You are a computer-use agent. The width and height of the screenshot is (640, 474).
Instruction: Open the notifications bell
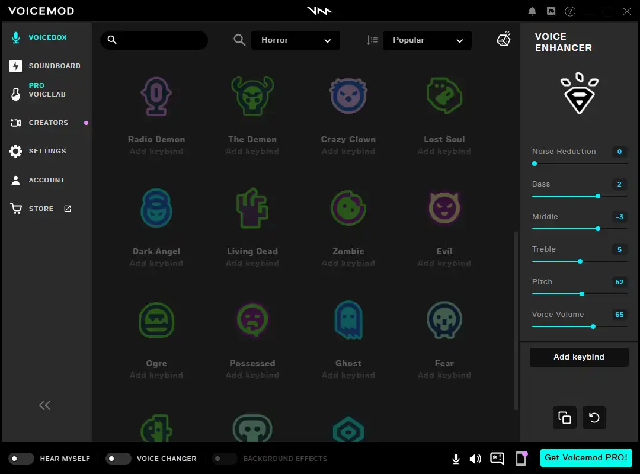point(532,11)
